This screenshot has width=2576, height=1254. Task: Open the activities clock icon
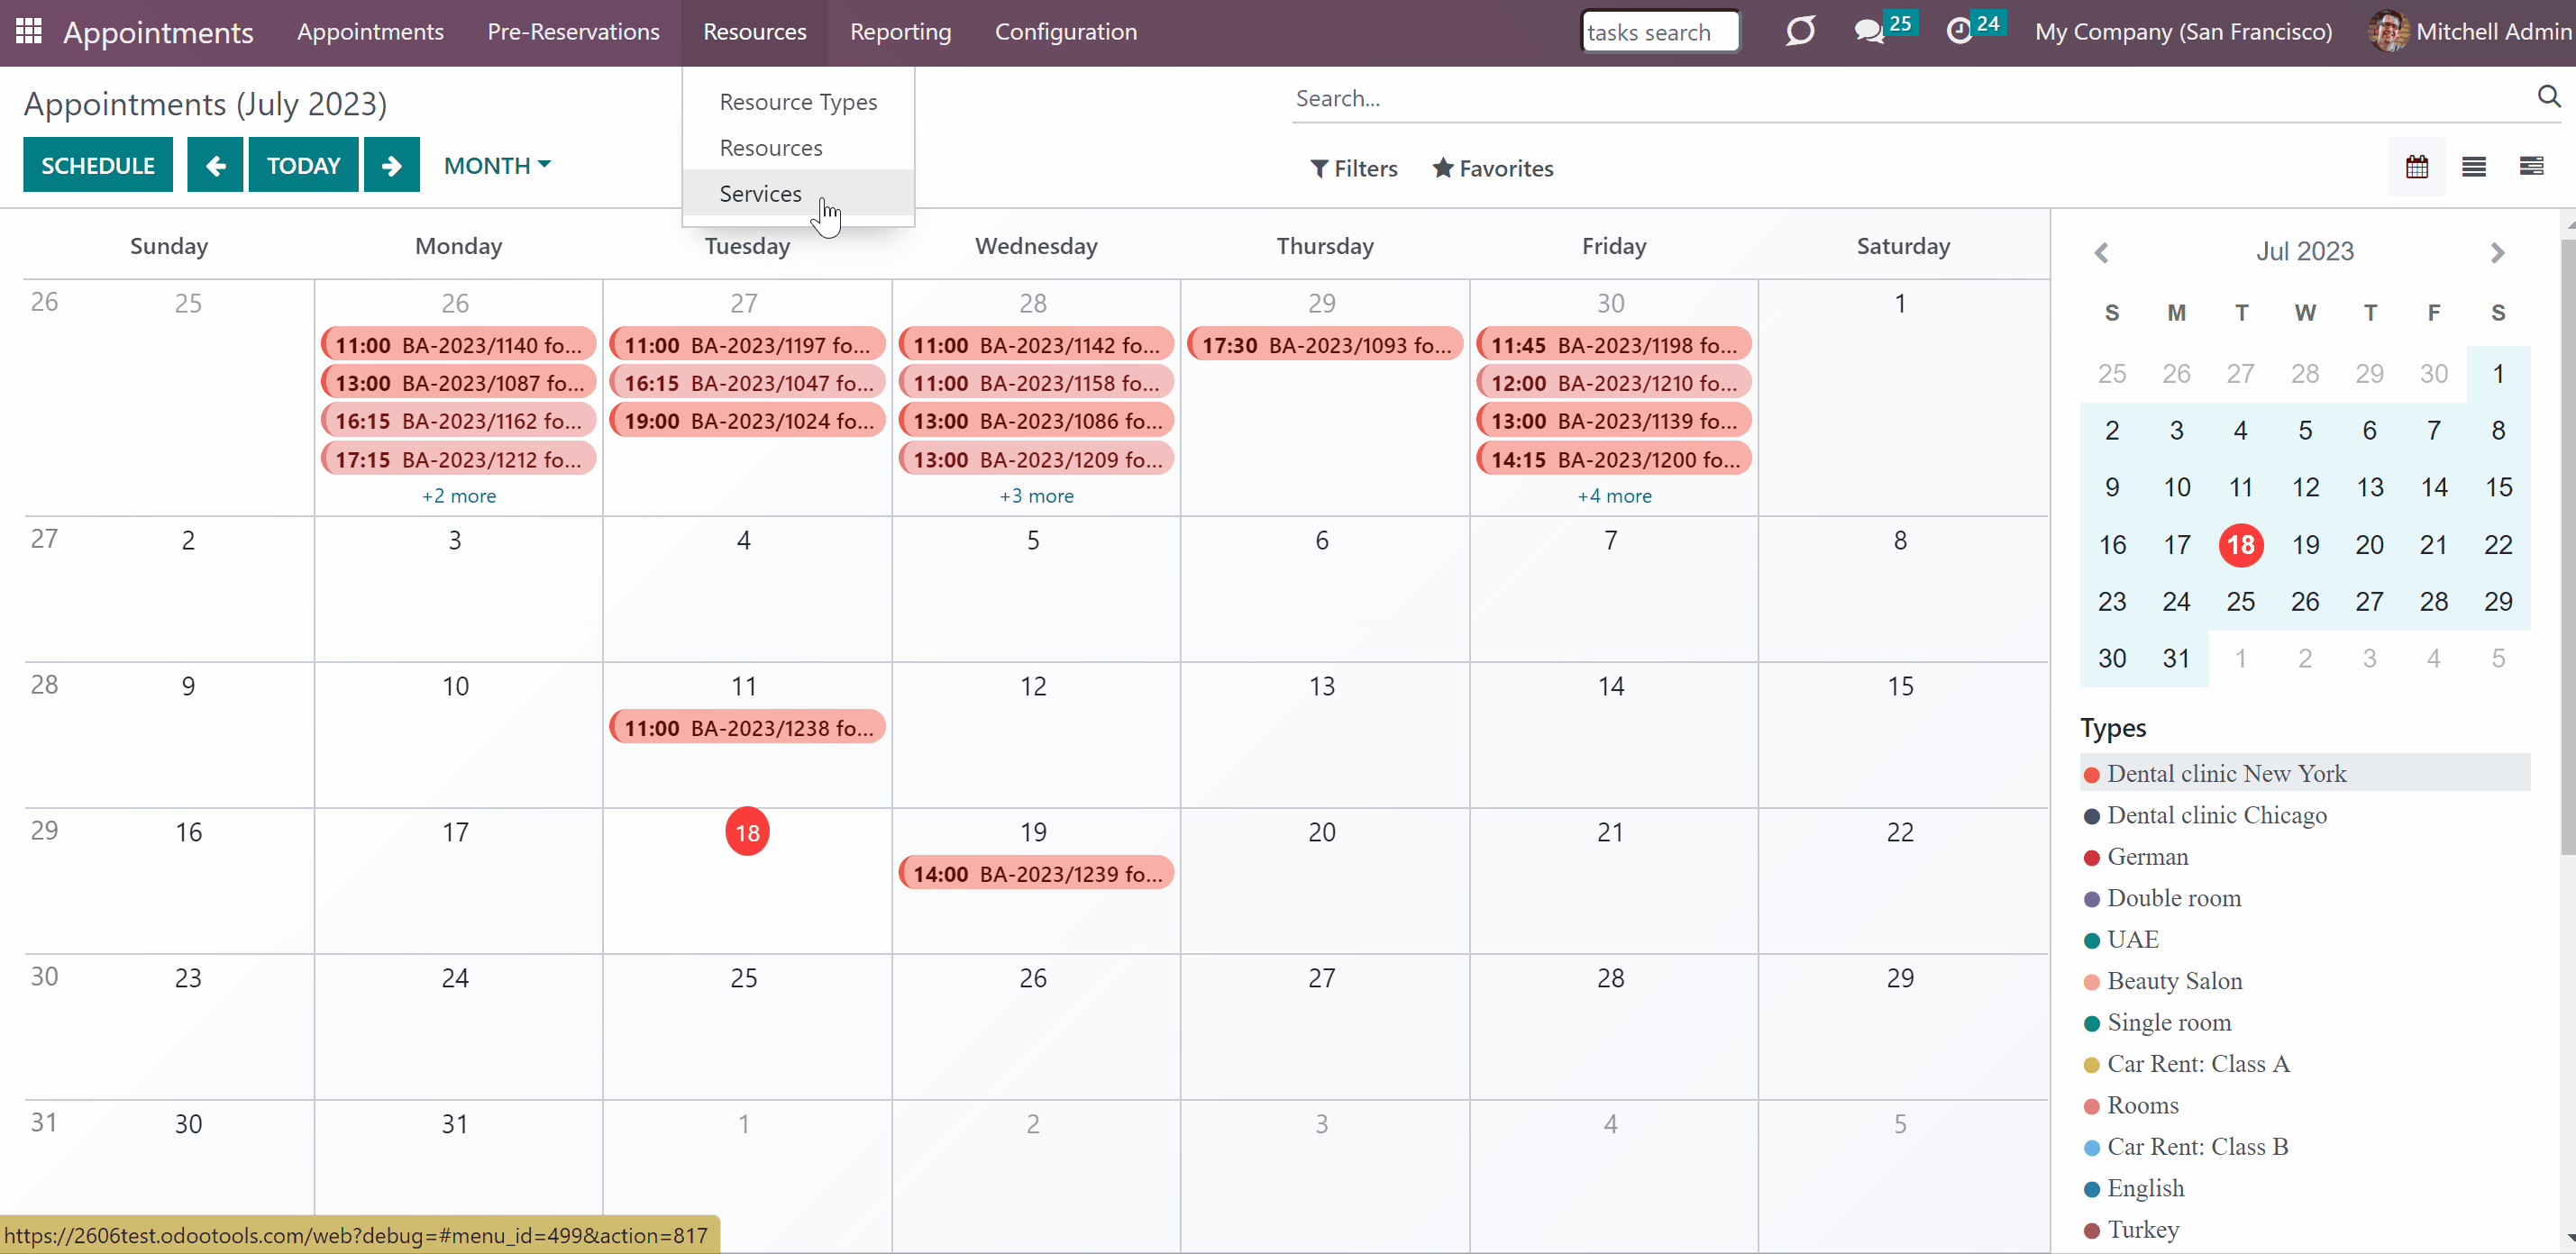click(x=1959, y=31)
